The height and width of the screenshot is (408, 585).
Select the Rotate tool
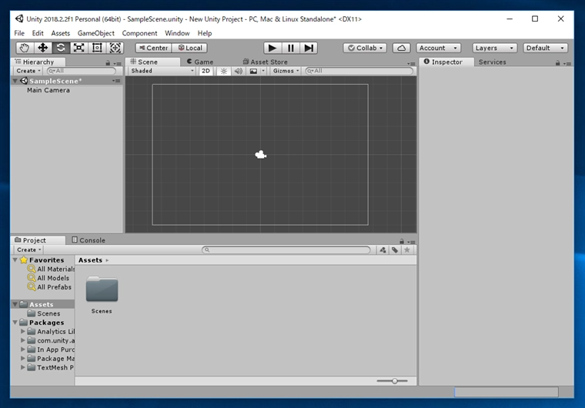61,48
